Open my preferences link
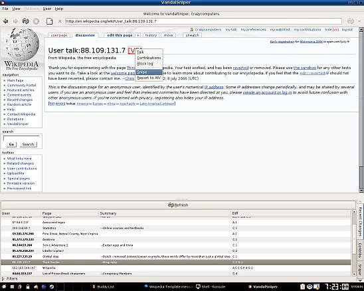Image resolution: width=364 pixels, height=291 pixels. 253,30
